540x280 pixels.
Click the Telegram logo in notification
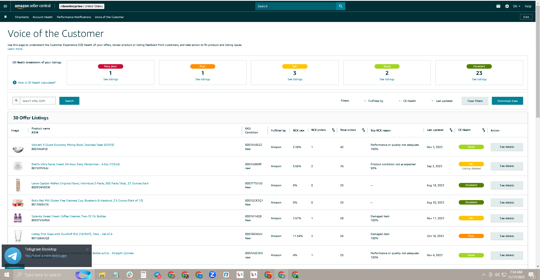[x=13, y=256]
